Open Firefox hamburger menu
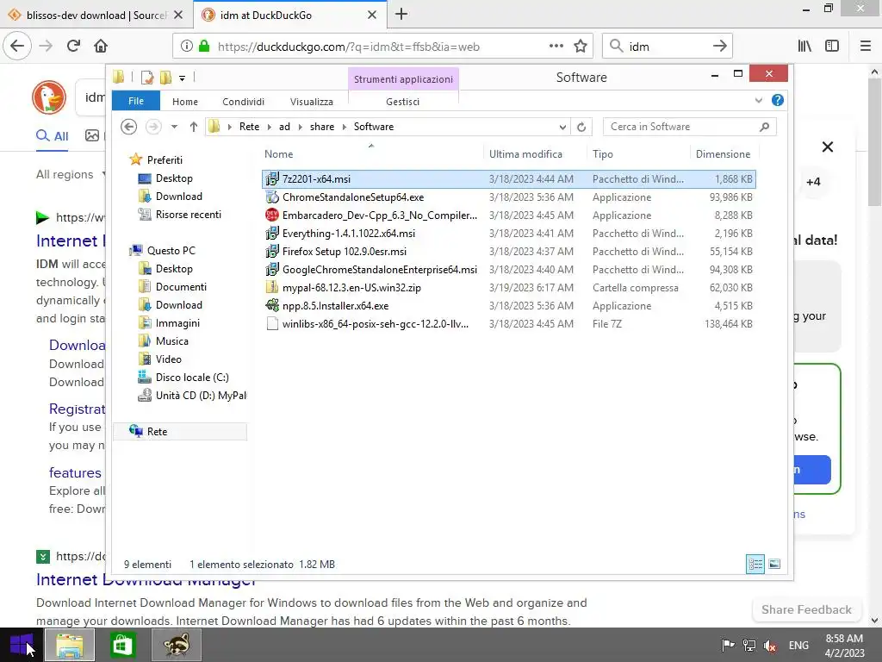The width and height of the screenshot is (882, 662). tap(866, 47)
